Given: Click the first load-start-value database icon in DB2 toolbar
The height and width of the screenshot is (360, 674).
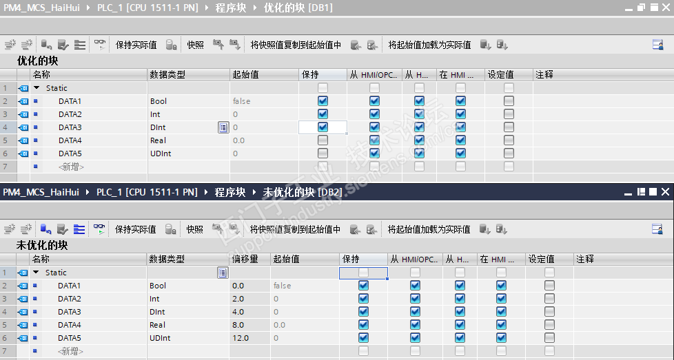Looking at the screenshot, I should 485,229.
